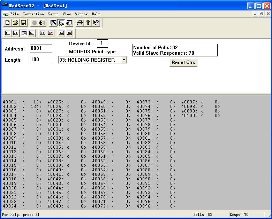Select register 40024 row
The width and height of the screenshot is (272, 219).
(x=22, y=206)
